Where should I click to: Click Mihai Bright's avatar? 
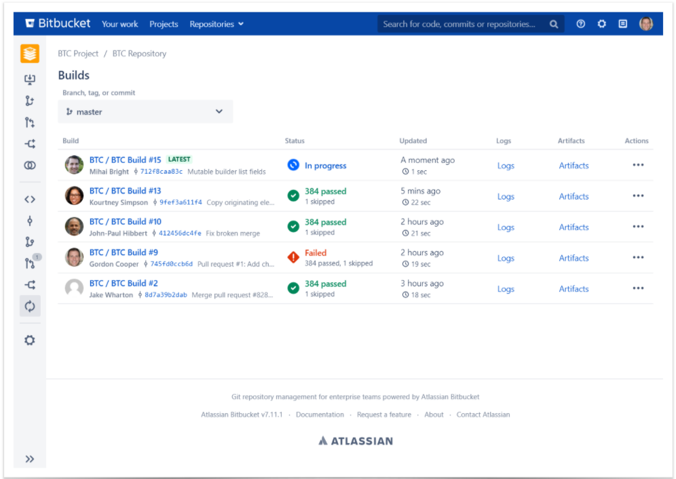tap(74, 165)
